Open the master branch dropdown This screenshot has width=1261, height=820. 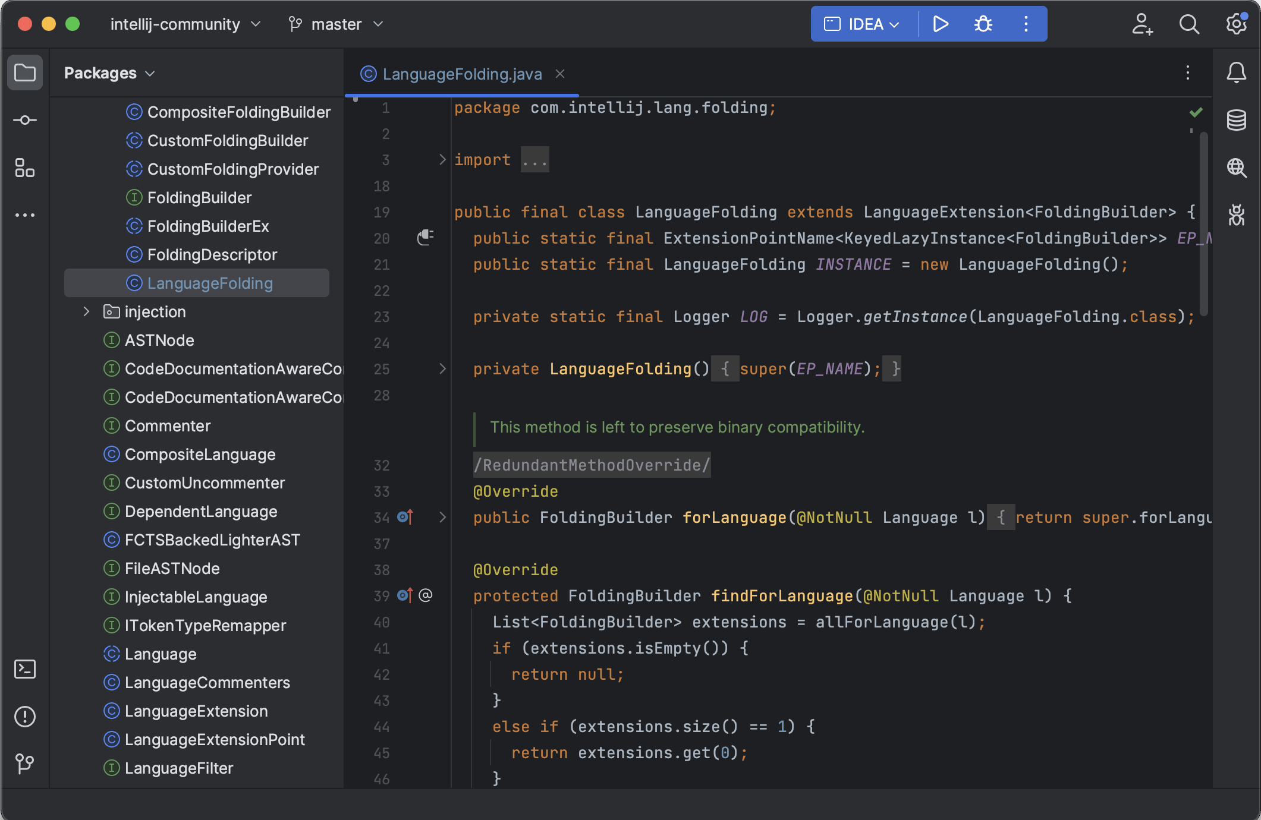pos(337,24)
